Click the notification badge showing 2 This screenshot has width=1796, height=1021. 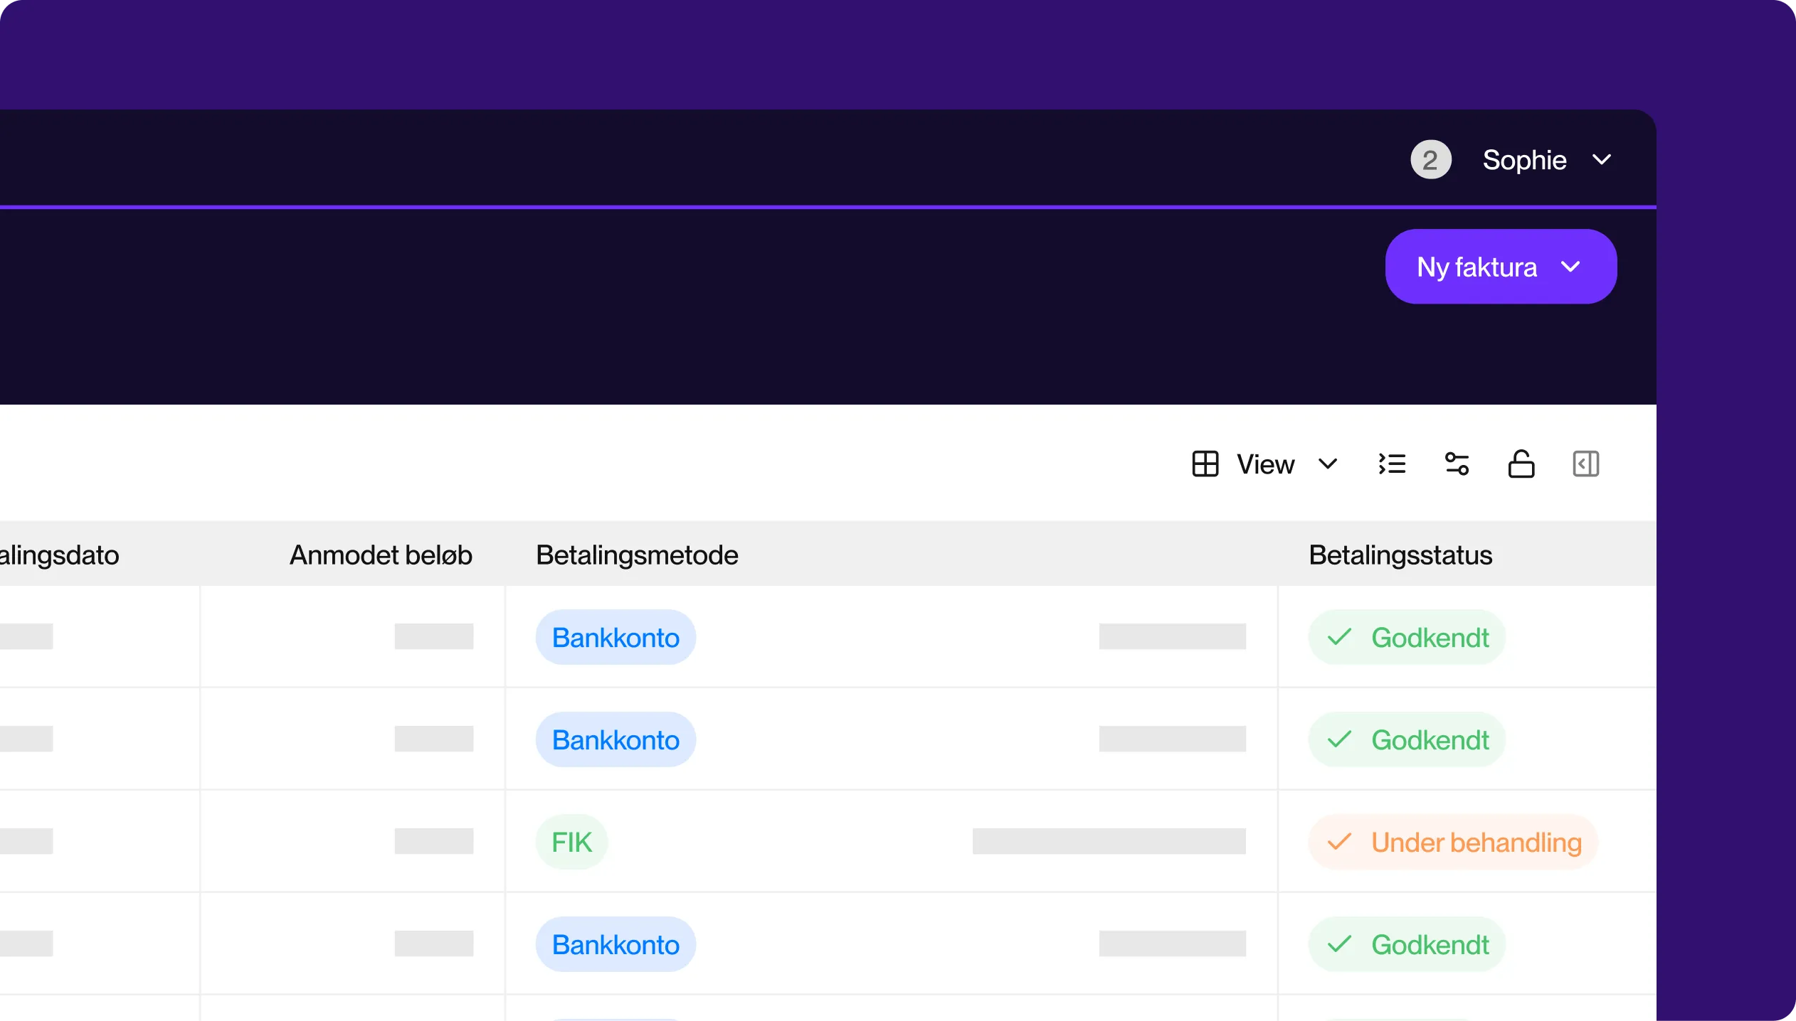coord(1430,160)
